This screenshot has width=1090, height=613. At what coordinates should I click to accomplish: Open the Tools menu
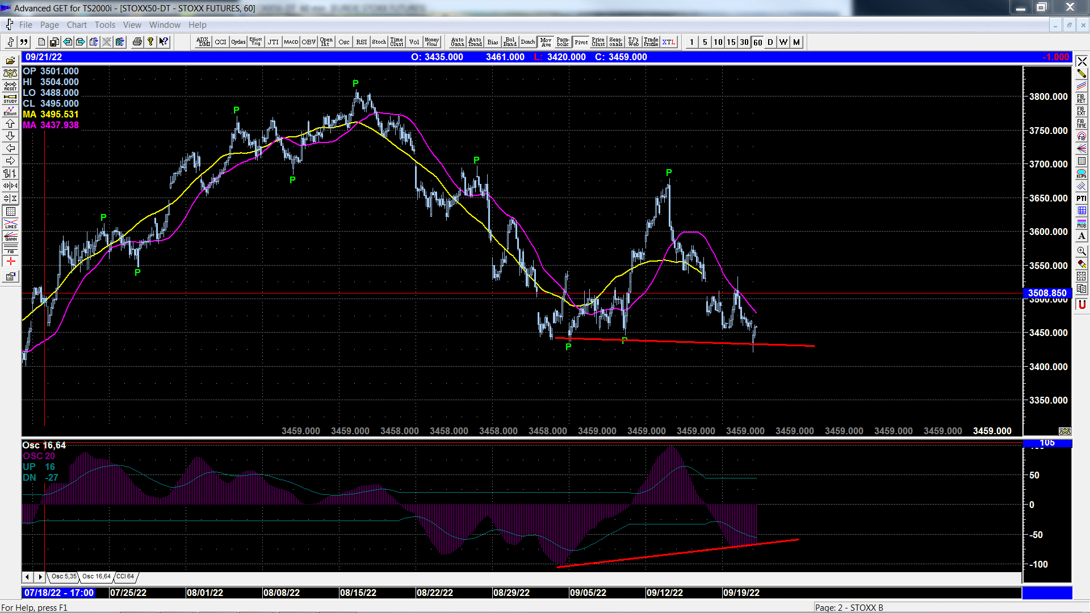click(105, 25)
